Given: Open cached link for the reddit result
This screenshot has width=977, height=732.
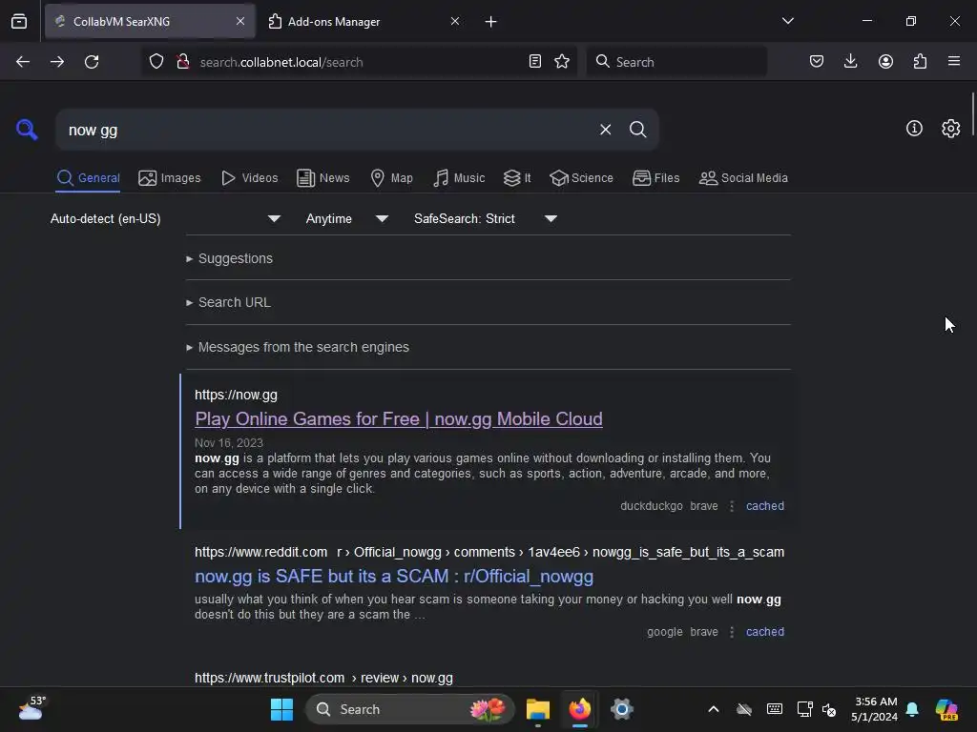Looking at the screenshot, I should [765, 632].
